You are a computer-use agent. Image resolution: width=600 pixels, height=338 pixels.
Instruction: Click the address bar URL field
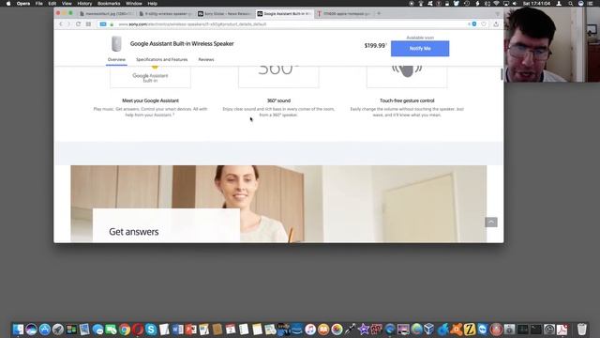point(283,24)
